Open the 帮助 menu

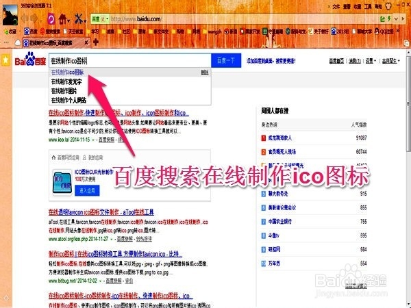378,7
